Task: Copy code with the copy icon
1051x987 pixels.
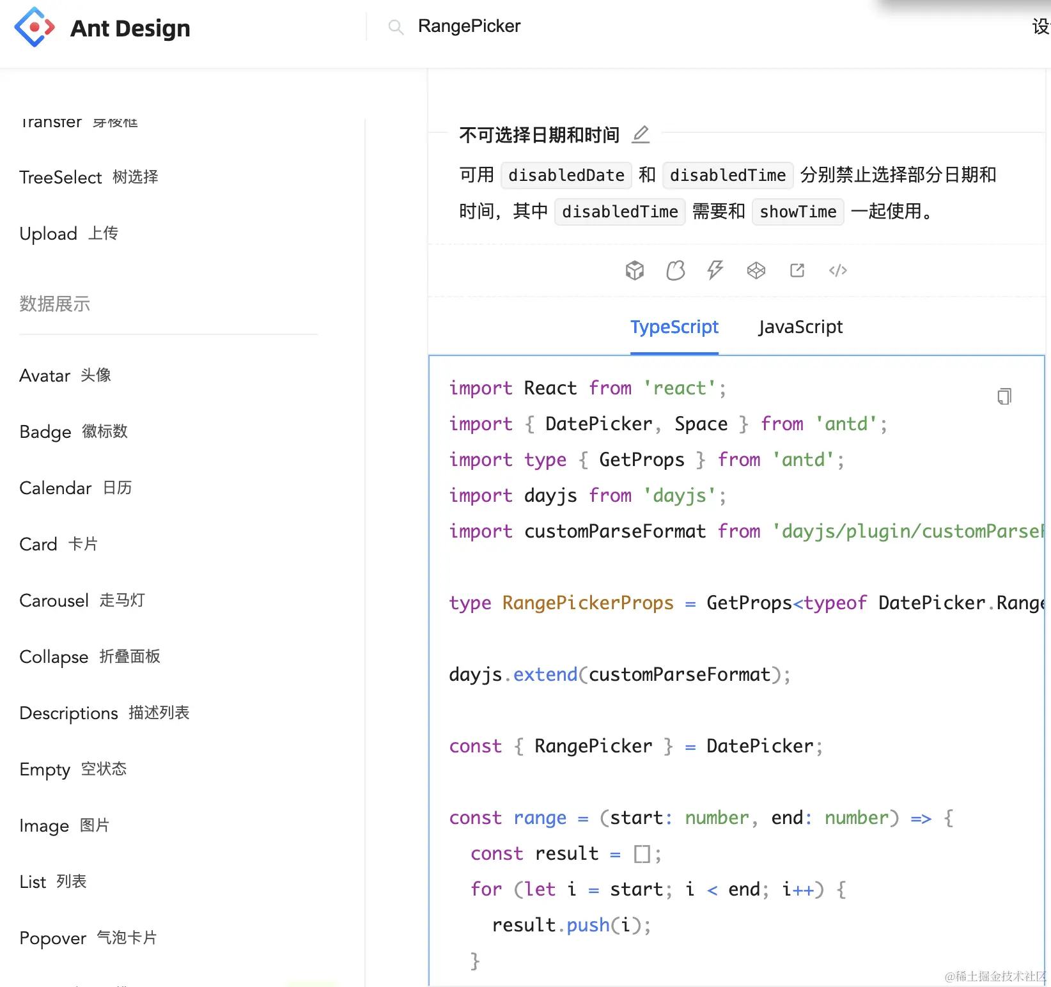Action: click(x=1004, y=396)
